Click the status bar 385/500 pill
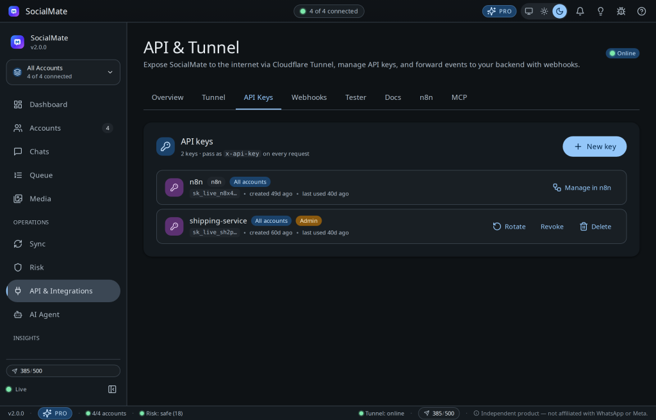This screenshot has width=656, height=420. pyautogui.click(x=439, y=414)
